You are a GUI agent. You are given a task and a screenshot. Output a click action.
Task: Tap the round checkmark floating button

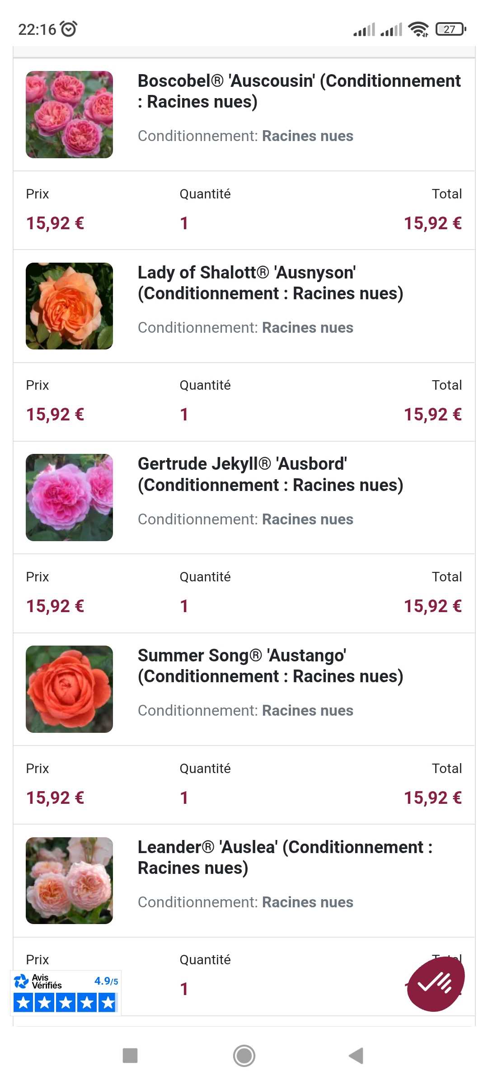(x=436, y=984)
